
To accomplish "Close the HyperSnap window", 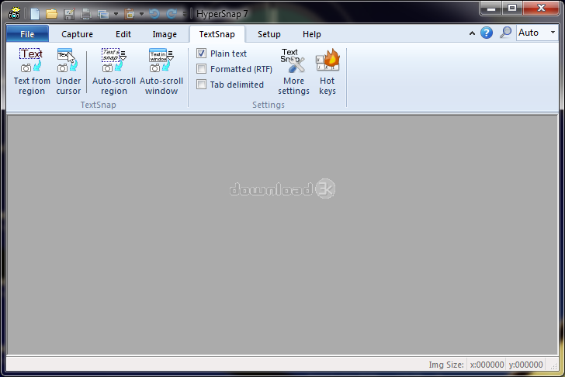I will (x=541, y=8).
